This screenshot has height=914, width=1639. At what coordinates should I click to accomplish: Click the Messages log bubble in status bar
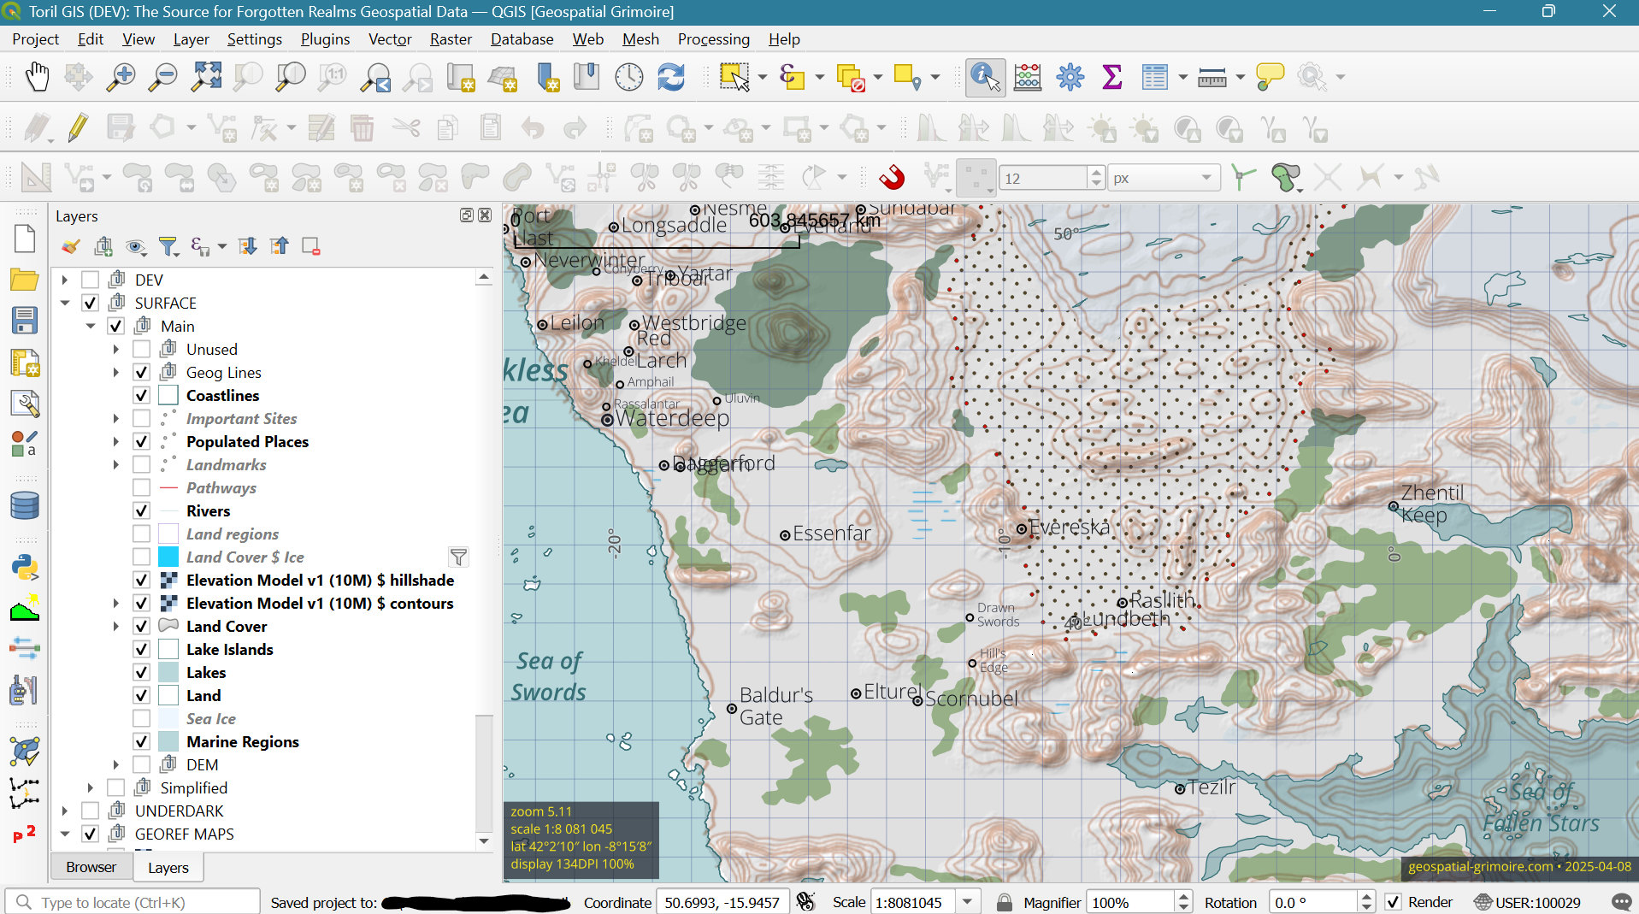click(x=1621, y=902)
